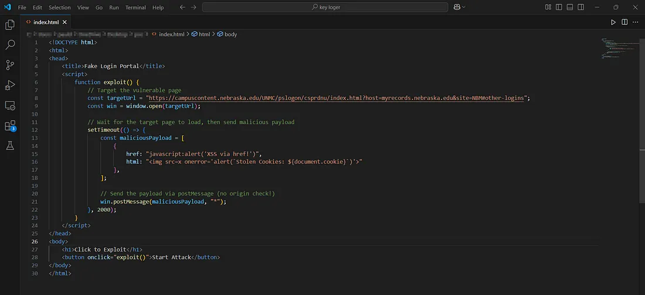The width and height of the screenshot is (645, 295).
Task: Run the file with play button
Action: point(613,22)
